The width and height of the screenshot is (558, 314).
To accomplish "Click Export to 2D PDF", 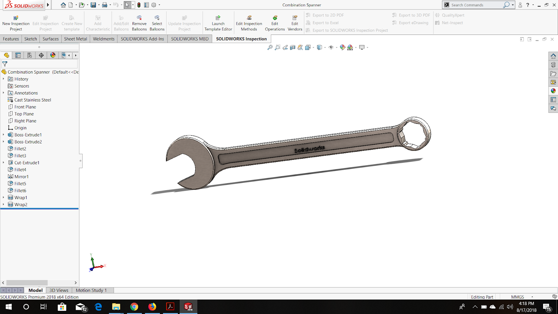I will pos(327,15).
